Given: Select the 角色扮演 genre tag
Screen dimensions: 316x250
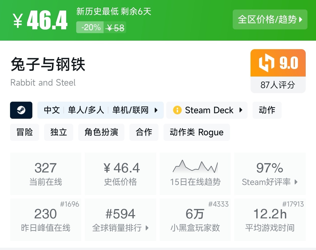Looking at the screenshot, I should pyautogui.click(x=101, y=132).
